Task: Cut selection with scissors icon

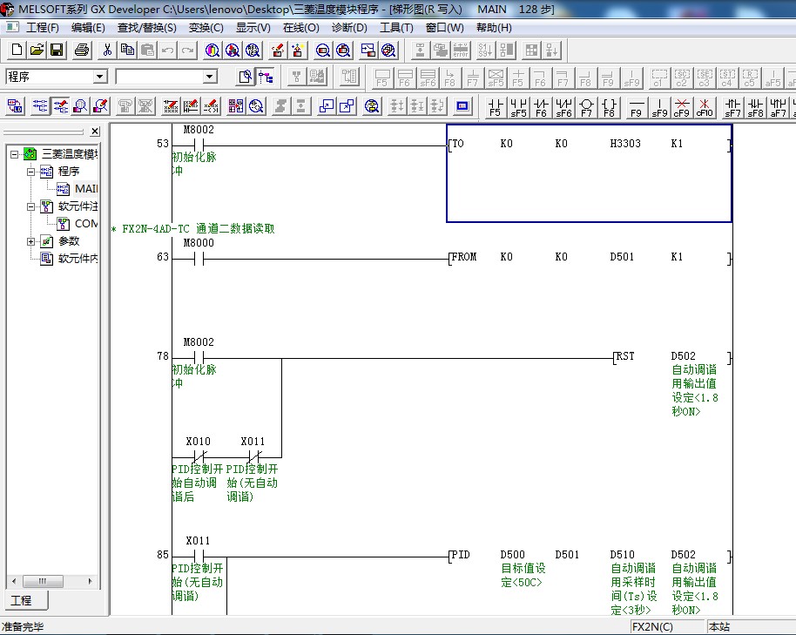Action: point(107,50)
